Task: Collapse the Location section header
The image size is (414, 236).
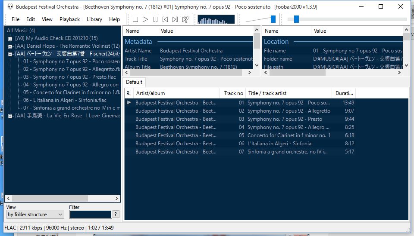Action: pyautogui.click(x=276, y=42)
